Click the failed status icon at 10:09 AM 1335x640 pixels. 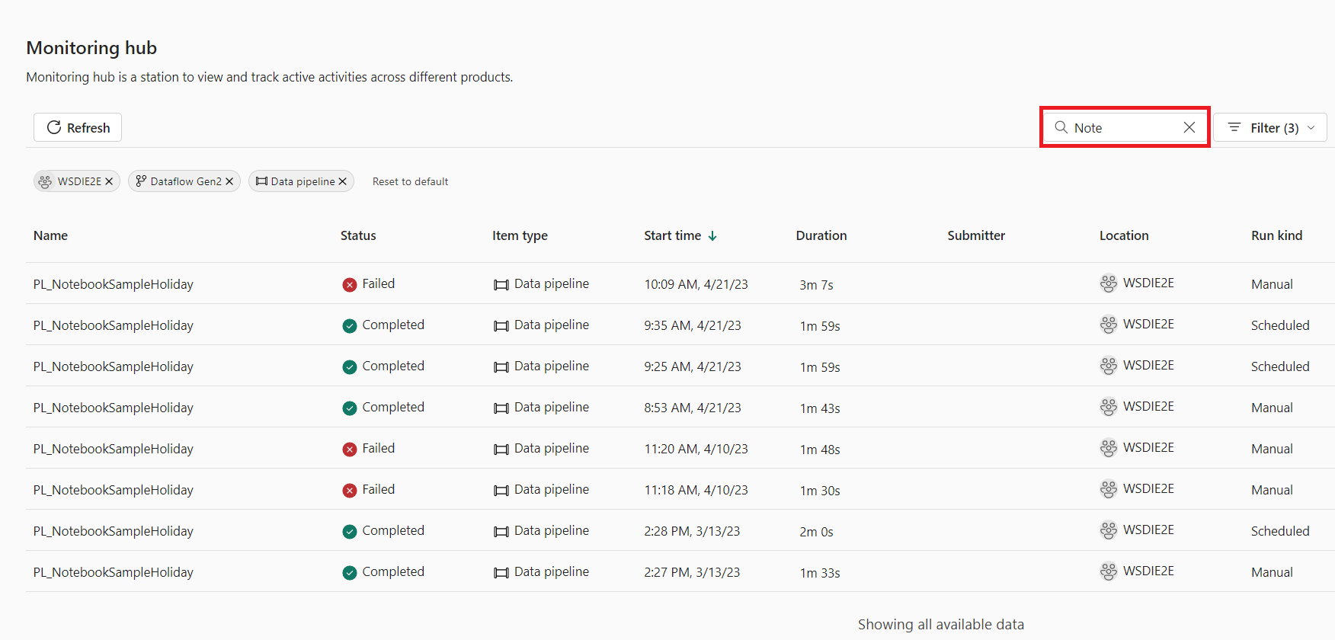tap(350, 285)
